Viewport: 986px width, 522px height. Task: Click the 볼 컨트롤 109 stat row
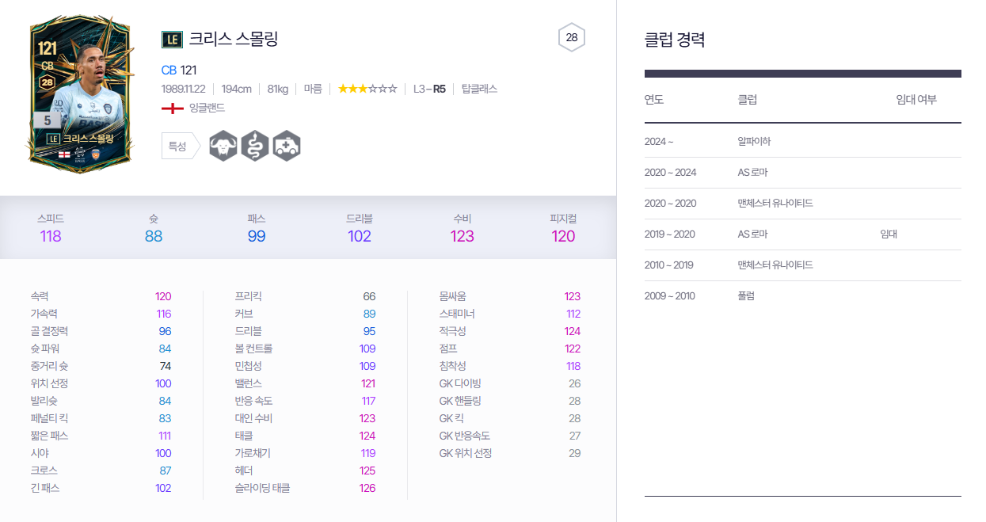tap(305, 349)
